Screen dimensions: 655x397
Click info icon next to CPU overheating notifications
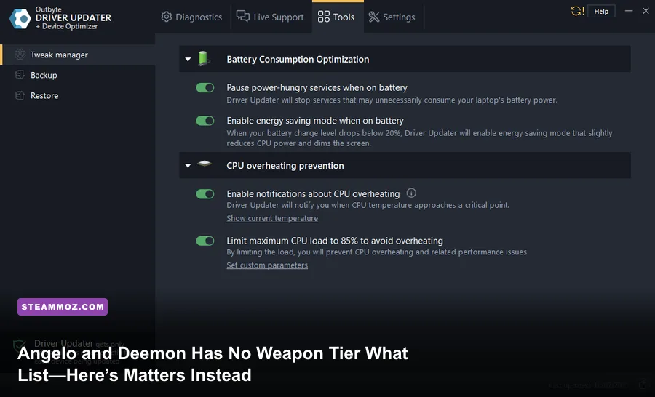(411, 193)
